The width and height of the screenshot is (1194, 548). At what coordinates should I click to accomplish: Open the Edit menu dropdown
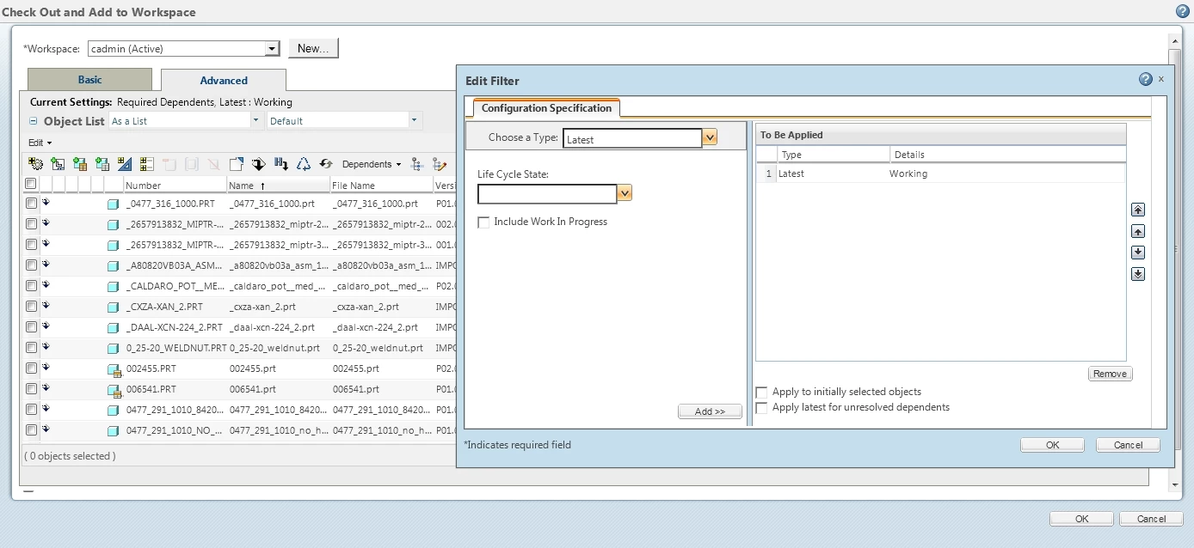click(40, 143)
